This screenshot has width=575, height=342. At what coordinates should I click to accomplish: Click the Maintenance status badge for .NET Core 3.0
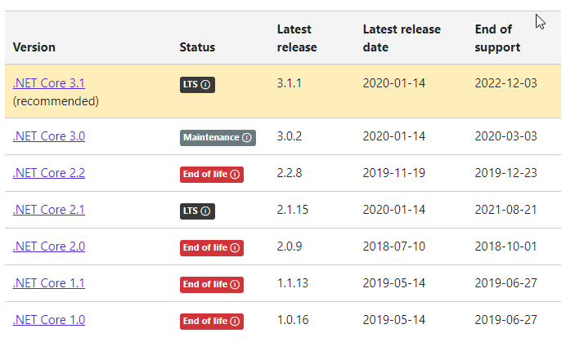[x=218, y=138]
